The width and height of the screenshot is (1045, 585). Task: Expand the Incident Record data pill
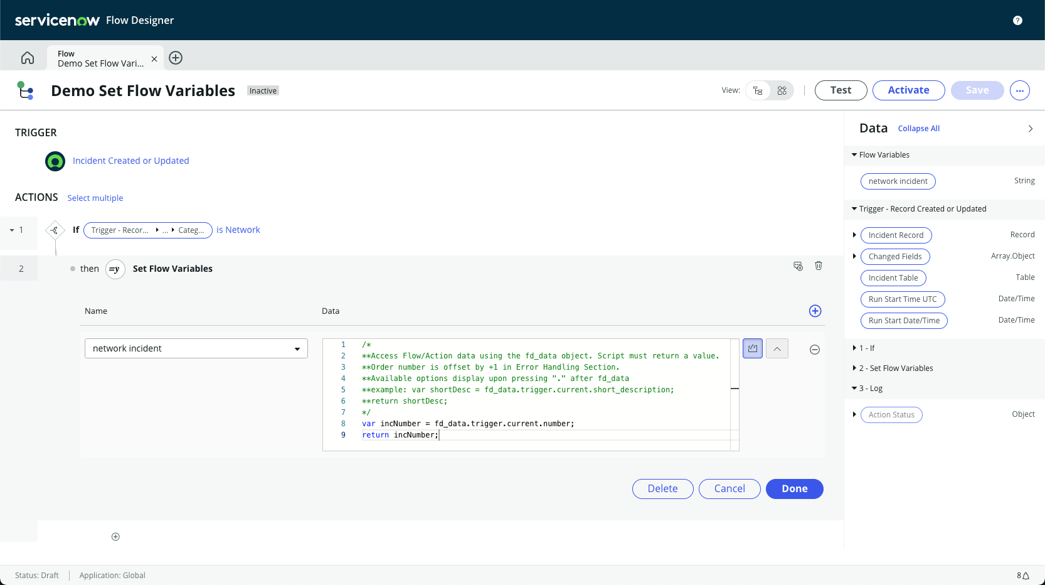(854, 235)
